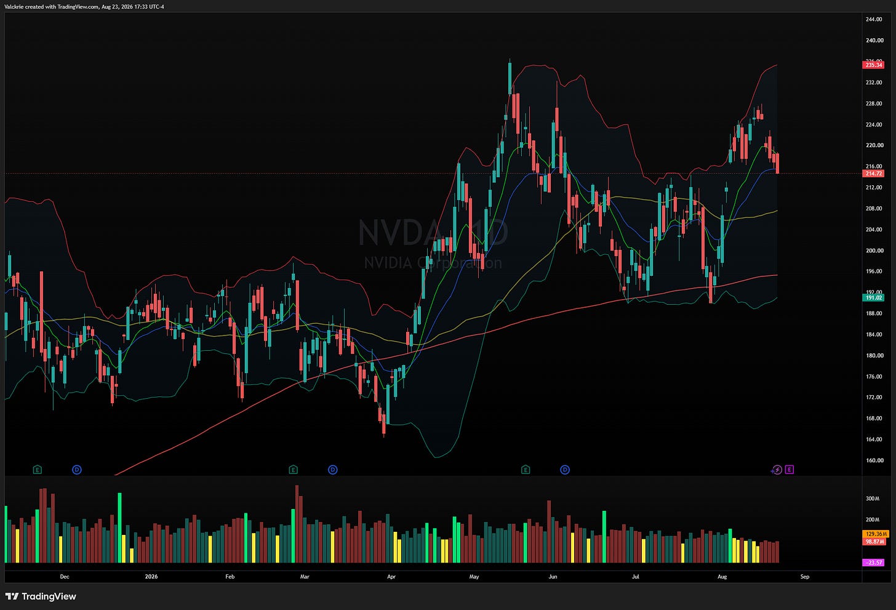896x610 pixels.
Task: Click the 'Dec' time axis label
Action: [x=65, y=577]
